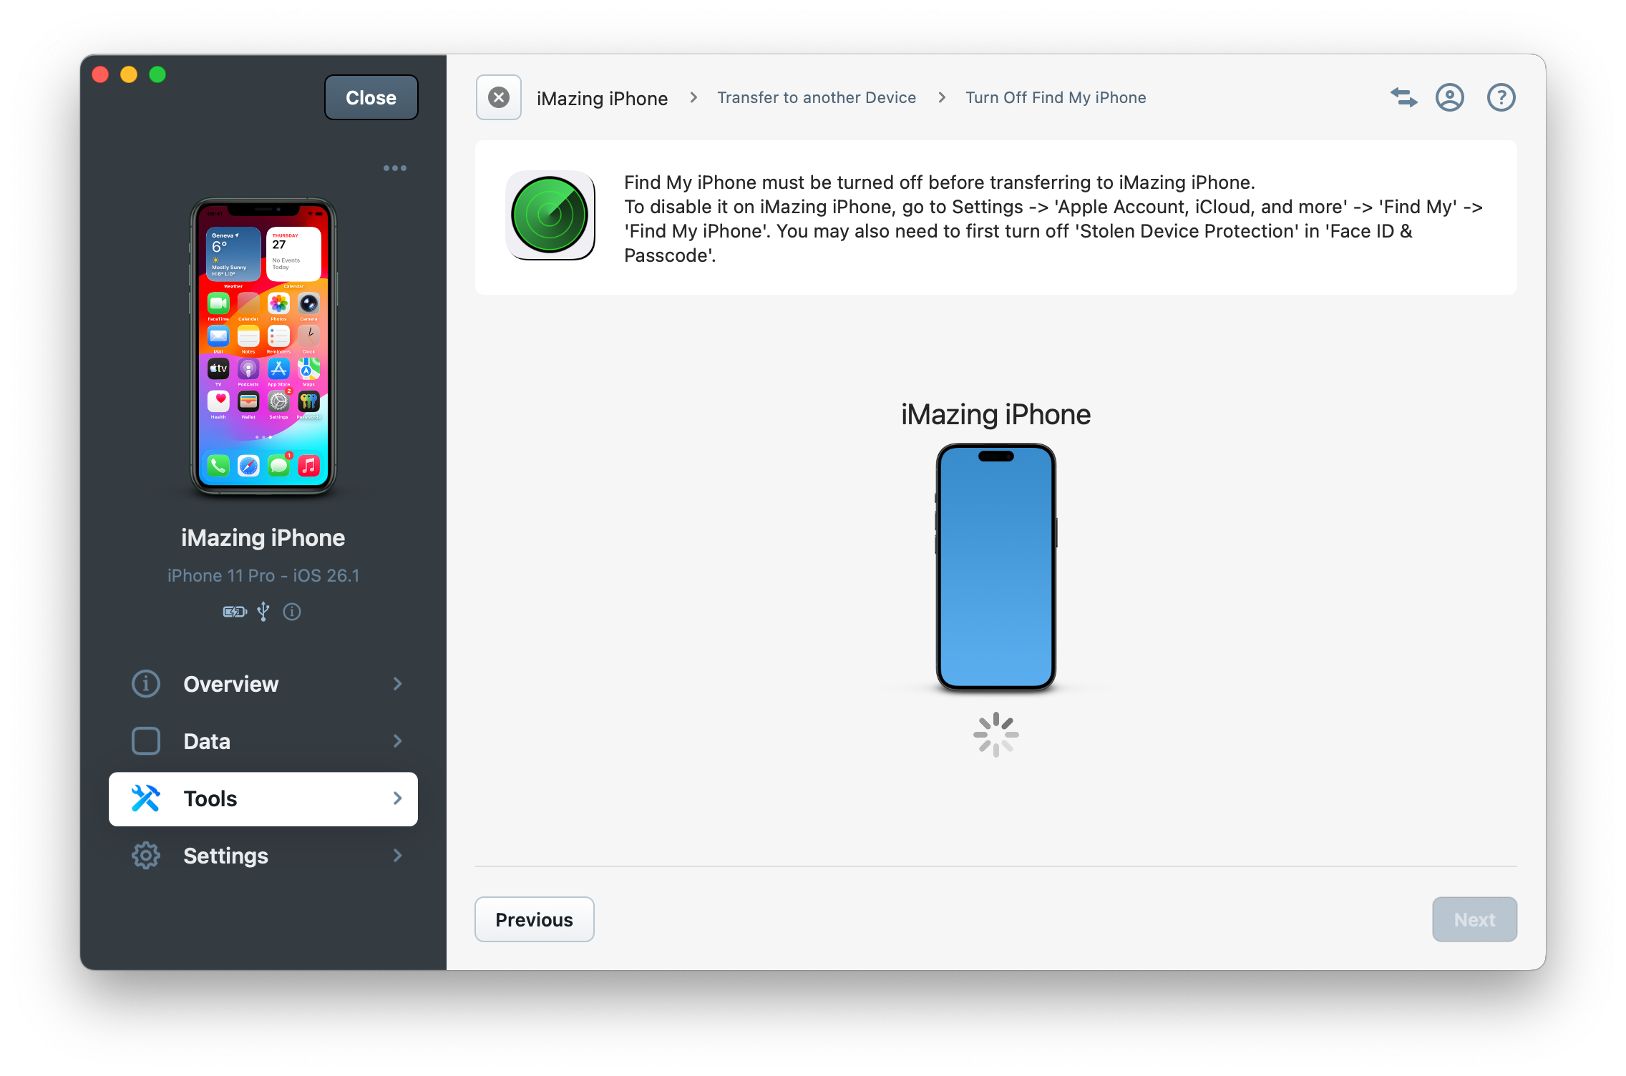
Task: Click the Close button
Action: 371,97
